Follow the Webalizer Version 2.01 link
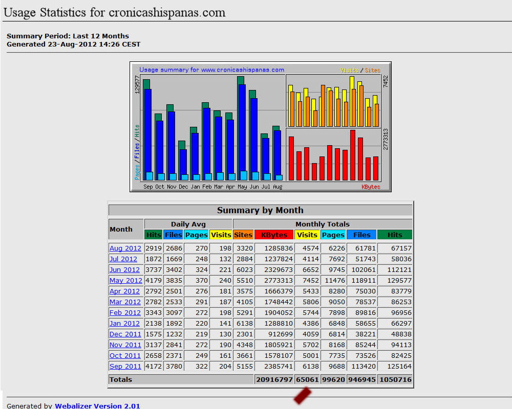This screenshot has height=409, width=512. coord(97,406)
